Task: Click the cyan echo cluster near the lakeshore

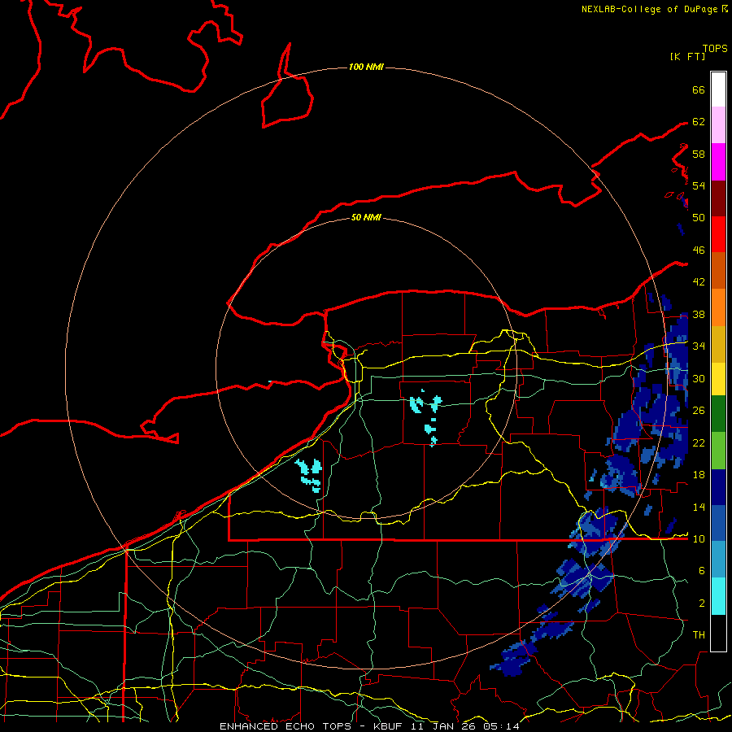Action: 309,474
